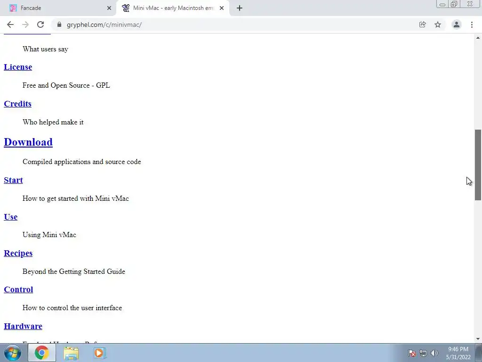This screenshot has height=362, width=482.
Task: Click the page's vertical scrollbar thumb
Action: click(x=478, y=165)
